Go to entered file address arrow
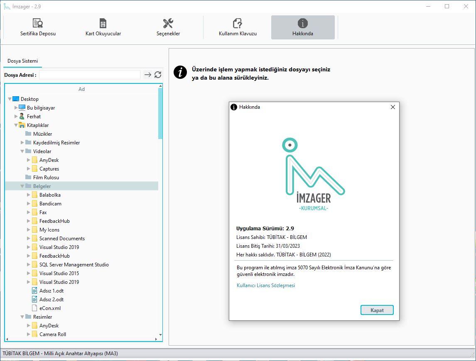 tap(147, 75)
